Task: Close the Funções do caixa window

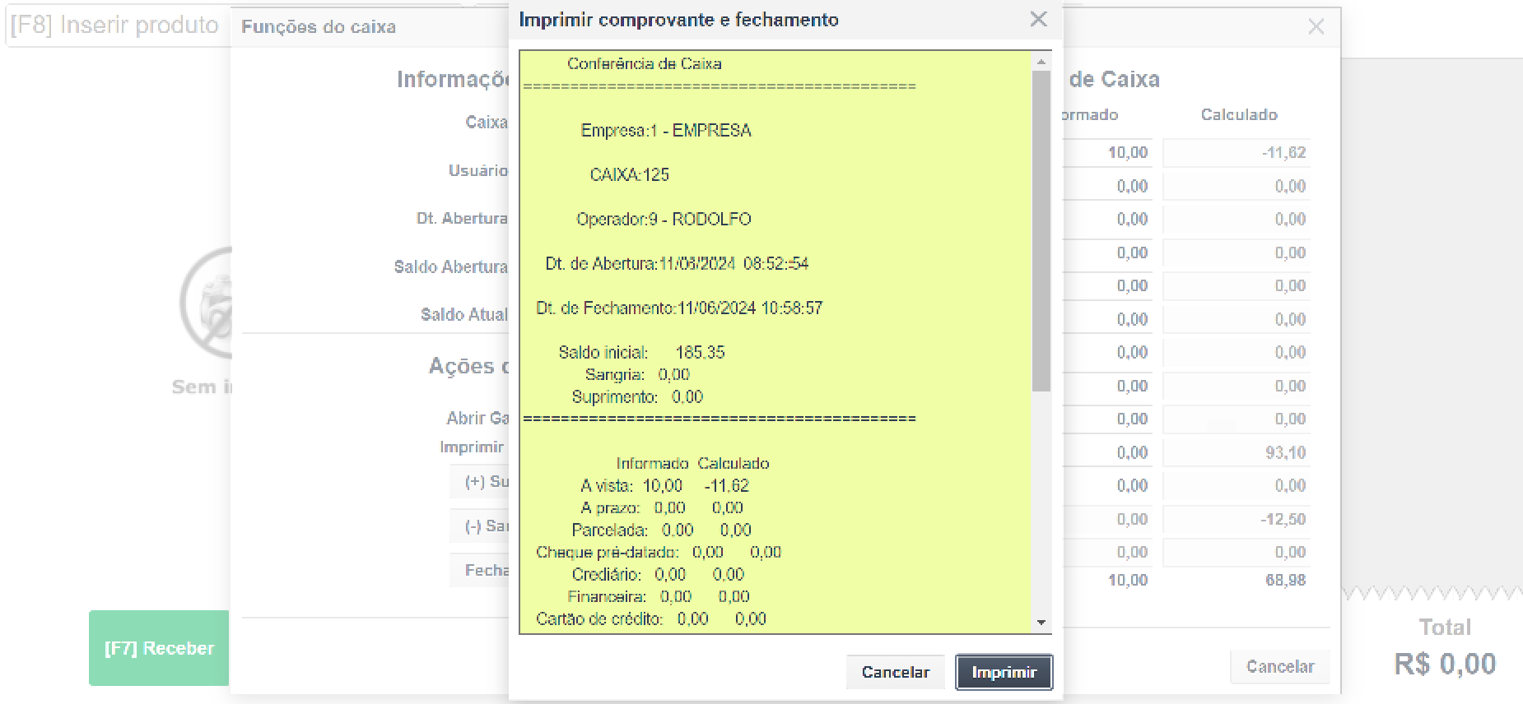Action: [x=1316, y=26]
